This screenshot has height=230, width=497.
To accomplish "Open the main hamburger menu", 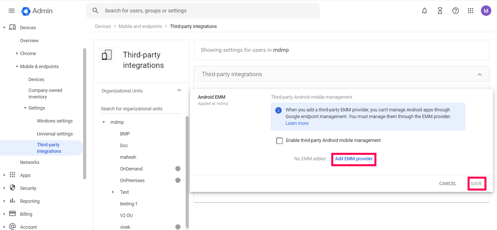I will [12, 11].
